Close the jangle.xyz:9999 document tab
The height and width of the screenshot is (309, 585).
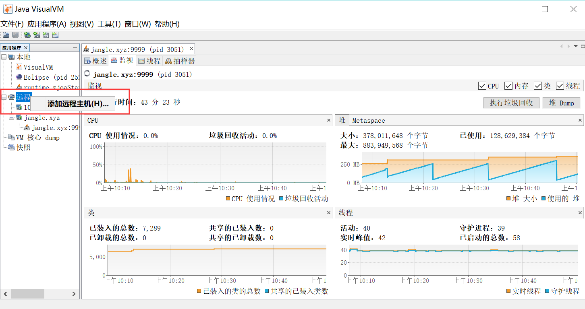[x=191, y=49]
